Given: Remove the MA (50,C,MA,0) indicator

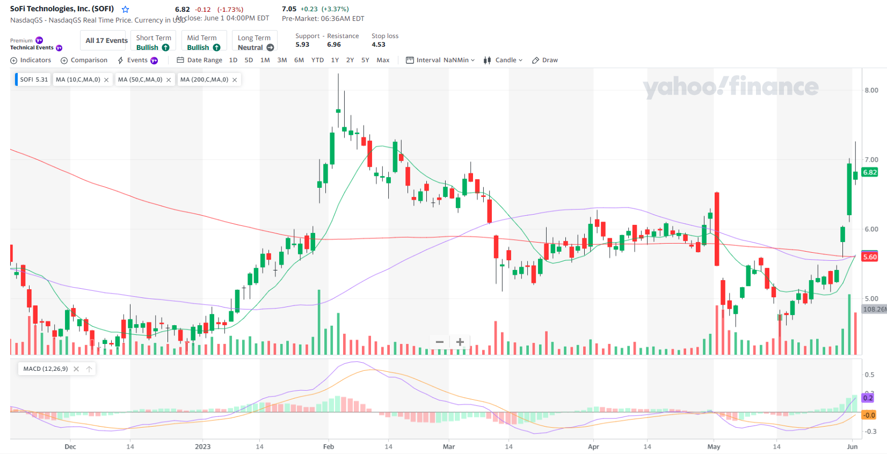Looking at the screenshot, I should (x=169, y=80).
